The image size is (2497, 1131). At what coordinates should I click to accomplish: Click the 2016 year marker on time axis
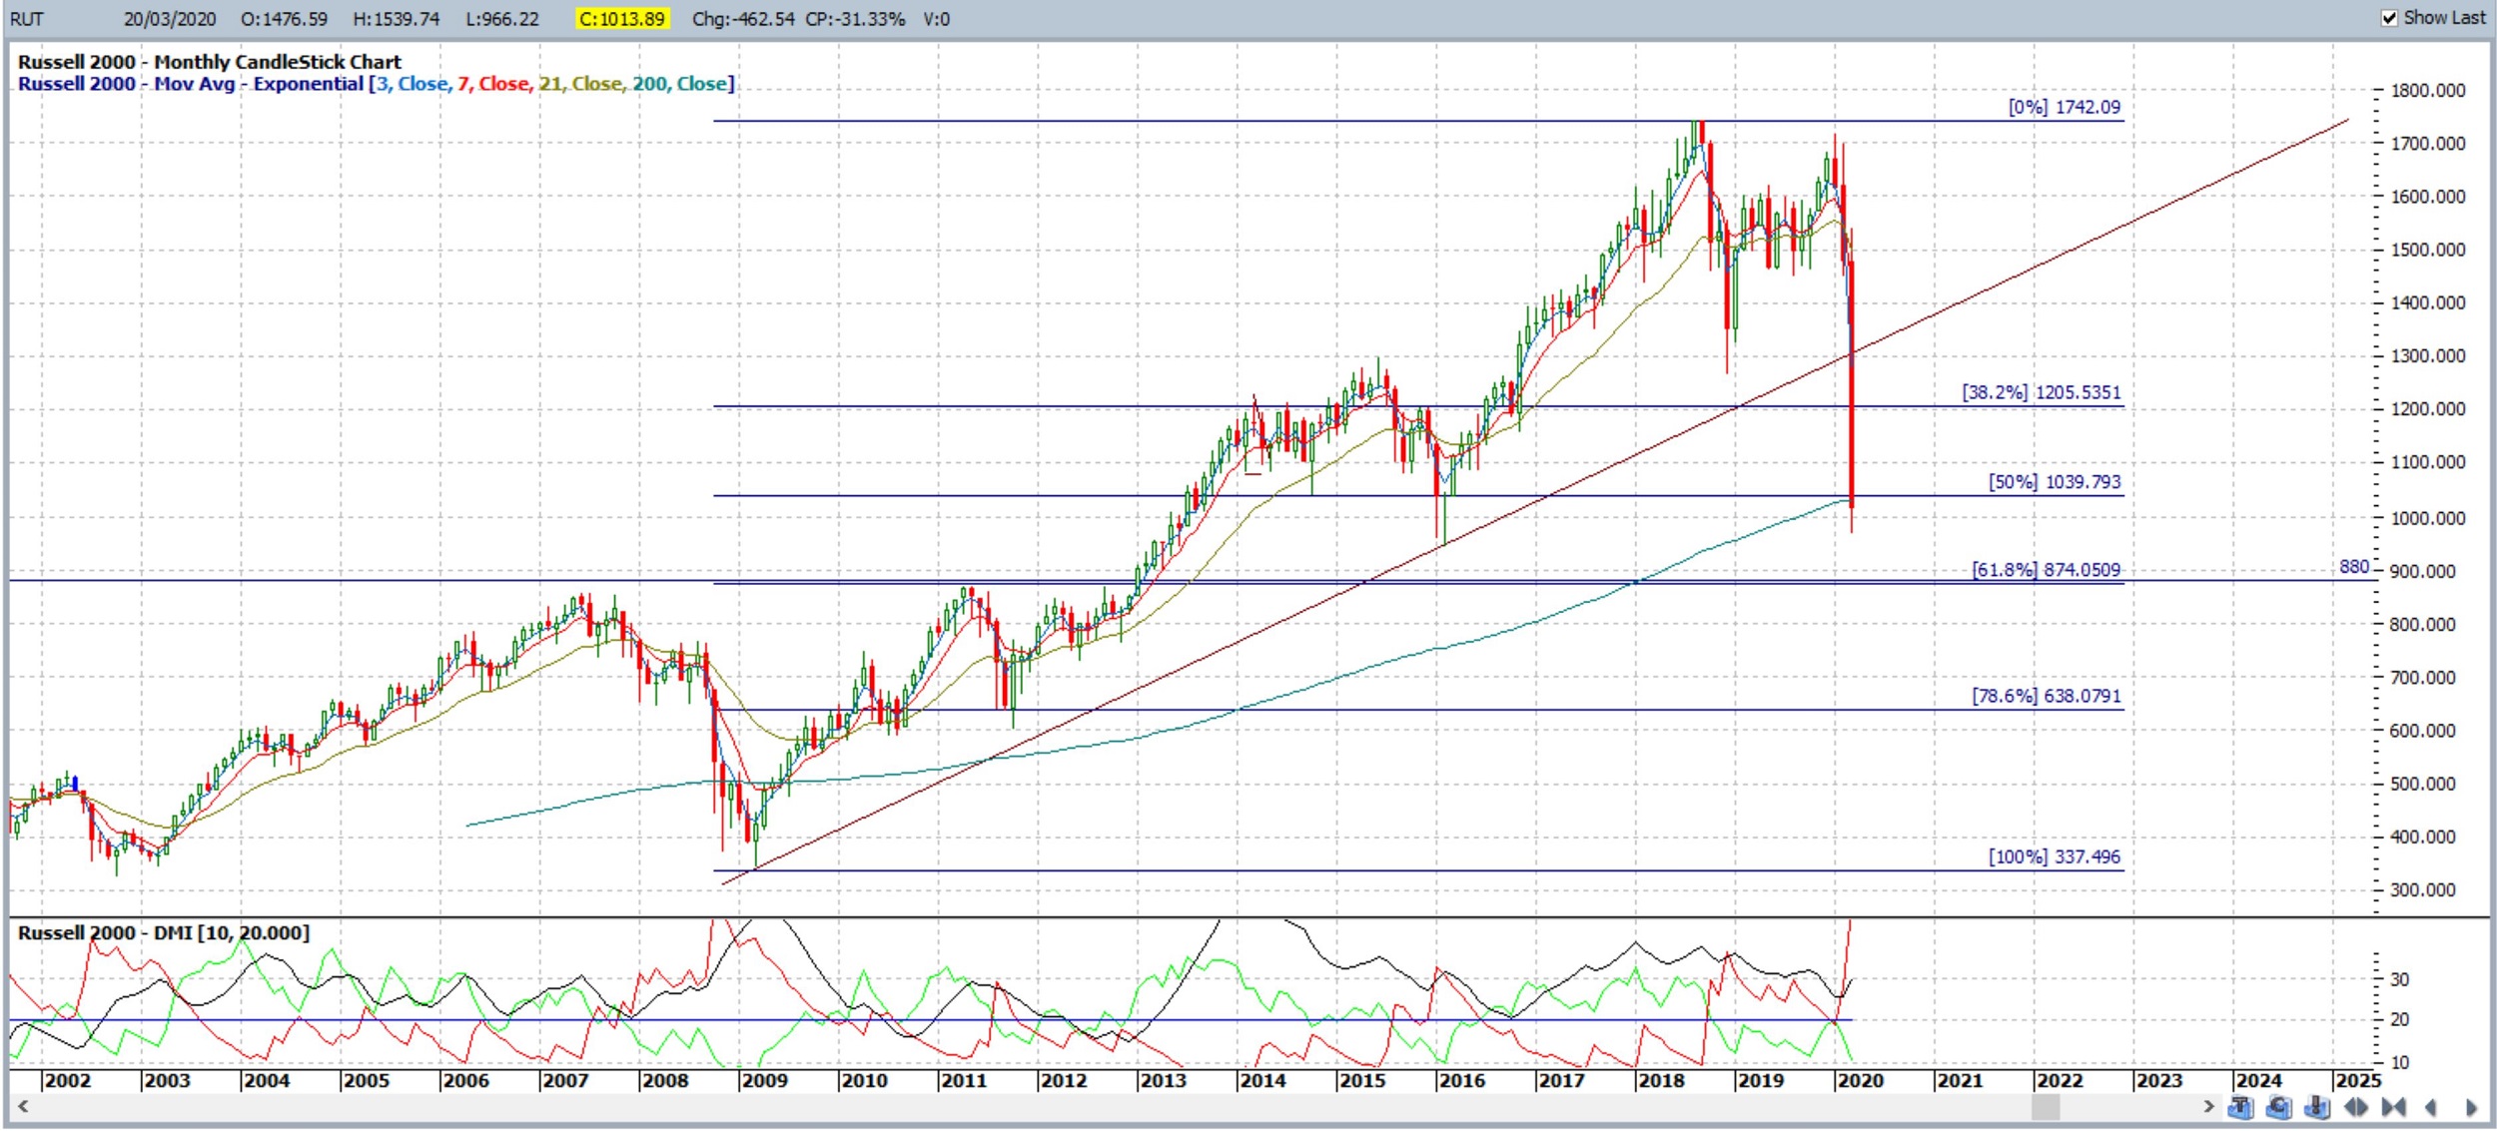point(1462,1080)
